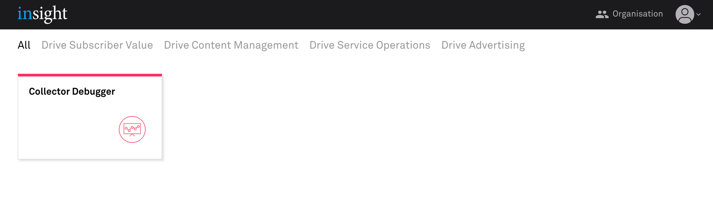Screen dimensions: 713x222
Task: Click the blue "in" letters of the logo
Action: (25, 14)
